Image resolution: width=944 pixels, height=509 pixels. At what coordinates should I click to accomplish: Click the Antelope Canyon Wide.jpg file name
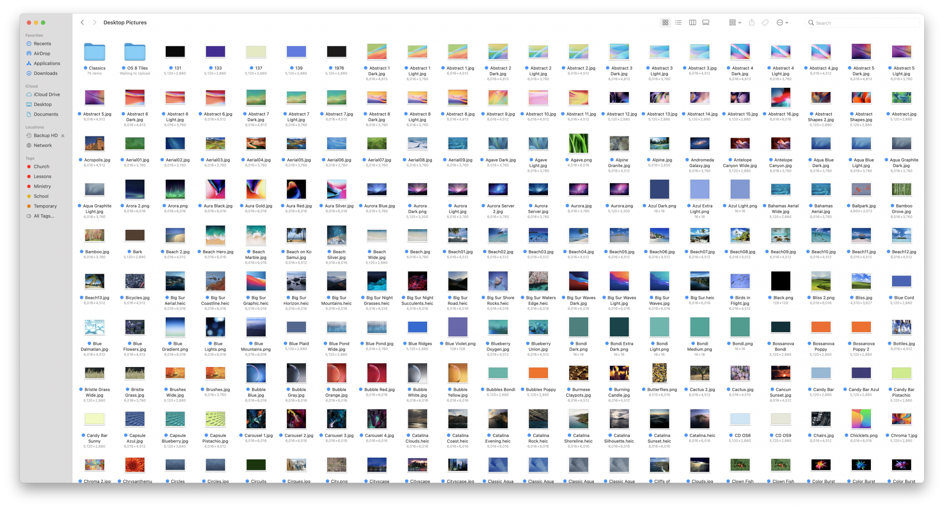tap(740, 163)
